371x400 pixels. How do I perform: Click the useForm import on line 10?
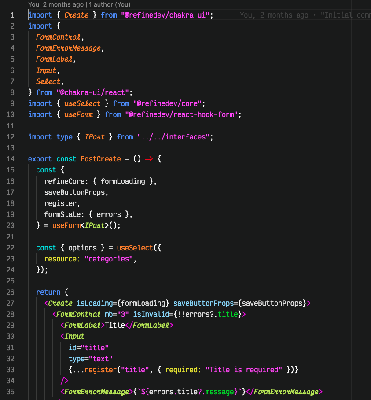(78, 114)
